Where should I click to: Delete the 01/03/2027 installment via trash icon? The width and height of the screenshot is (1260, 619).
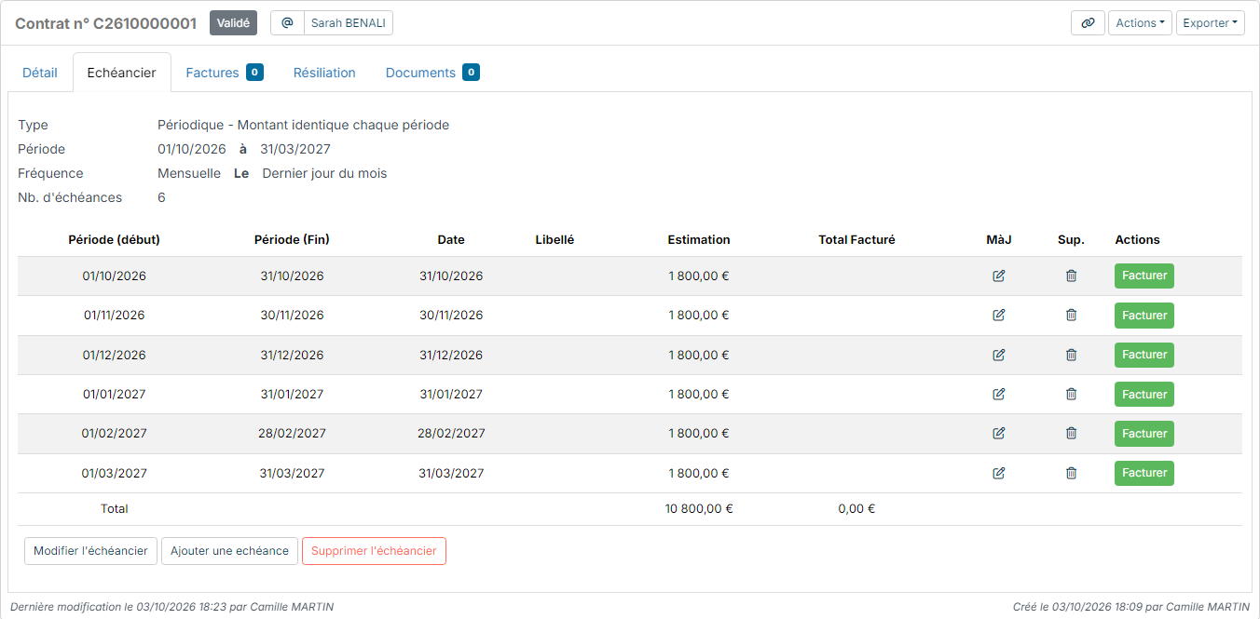tap(1071, 473)
